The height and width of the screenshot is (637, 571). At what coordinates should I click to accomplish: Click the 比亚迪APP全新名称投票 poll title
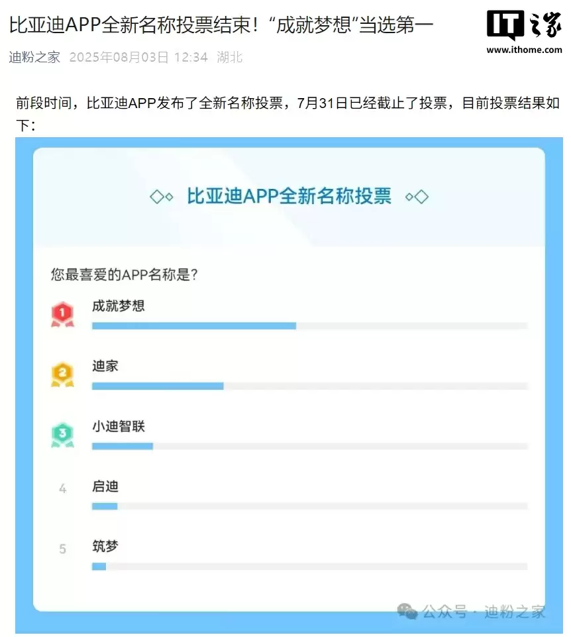289,196
